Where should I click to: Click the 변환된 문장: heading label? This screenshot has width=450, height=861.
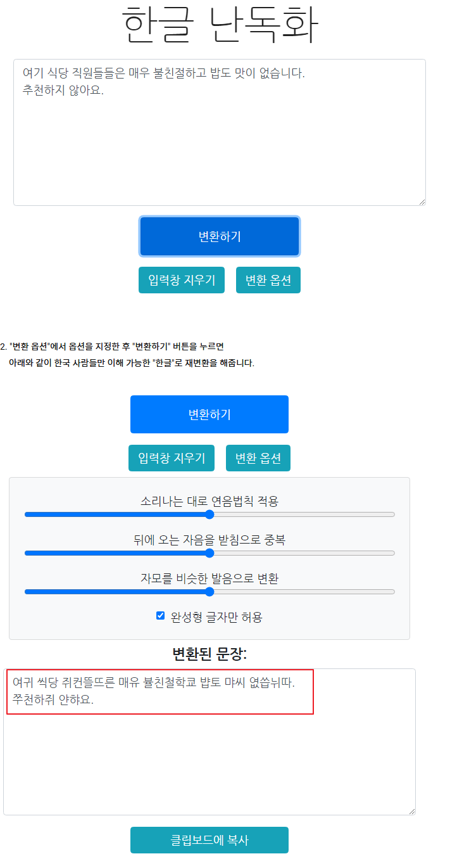(209, 653)
